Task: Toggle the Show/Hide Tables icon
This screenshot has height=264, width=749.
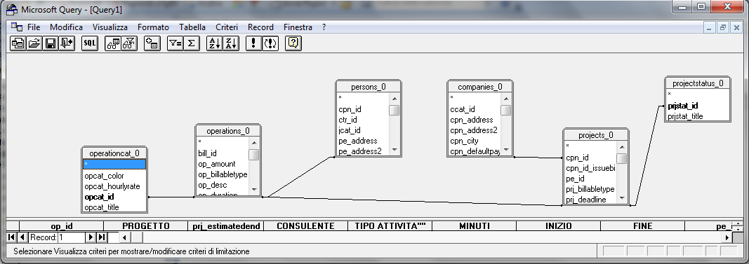Action: (x=113, y=43)
